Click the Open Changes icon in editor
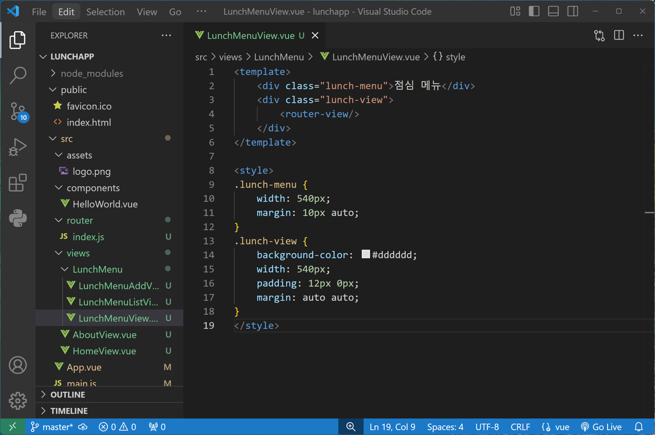Viewport: 655px width, 435px height. 599,35
